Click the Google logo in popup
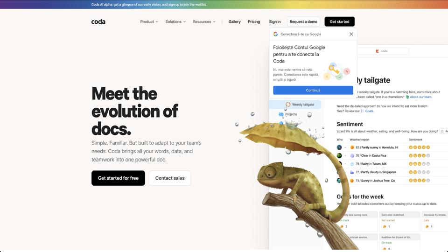This screenshot has width=448, height=252. [x=275, y=34]
